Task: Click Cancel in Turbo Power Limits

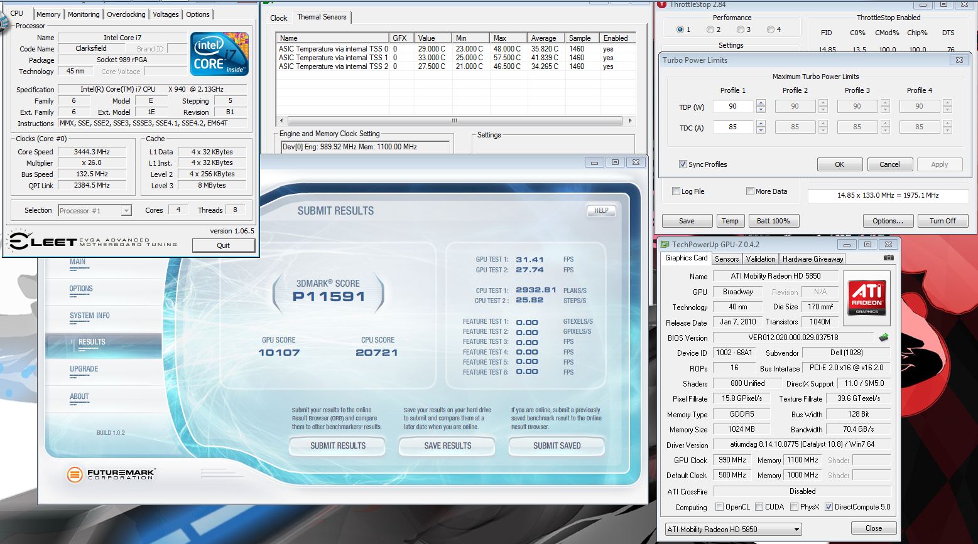Action: (889, 164)
